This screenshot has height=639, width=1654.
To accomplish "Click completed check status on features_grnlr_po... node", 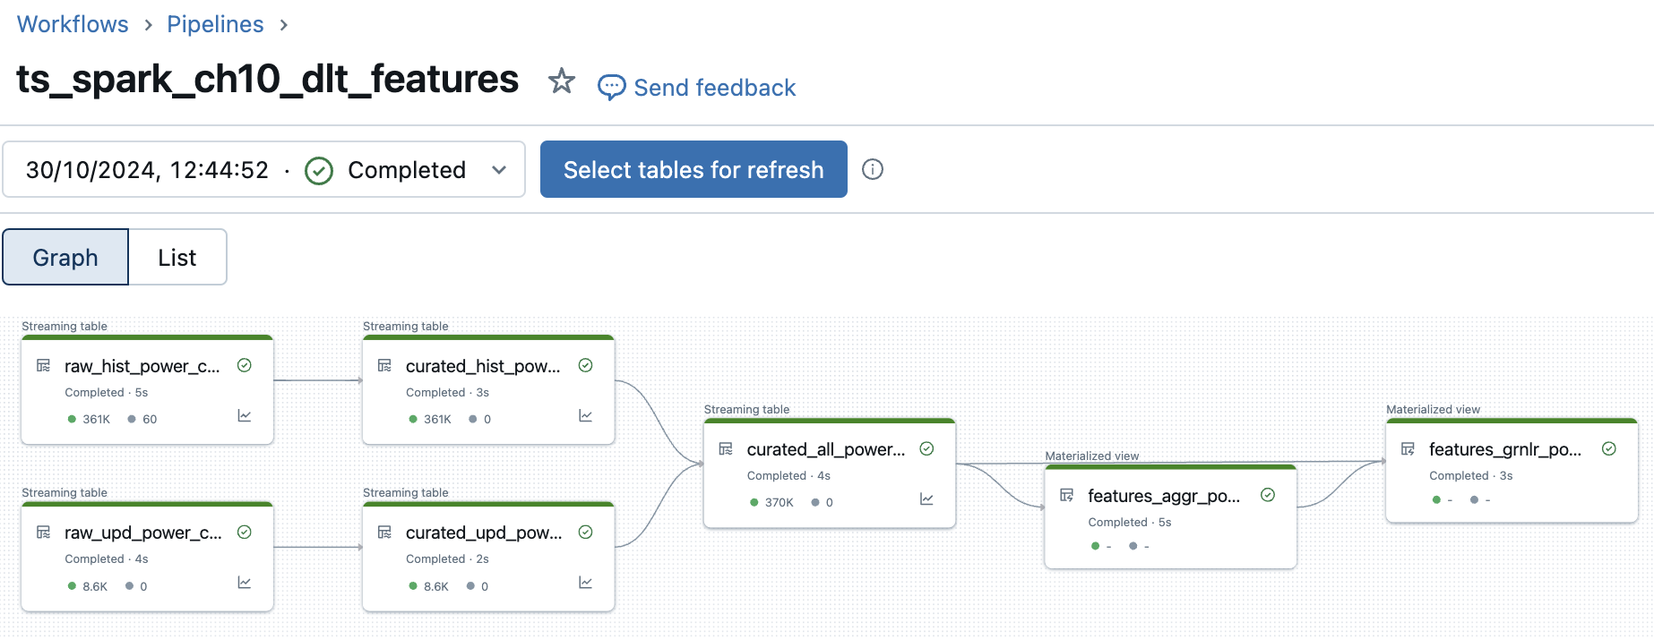I will [x=1609, y=449].
